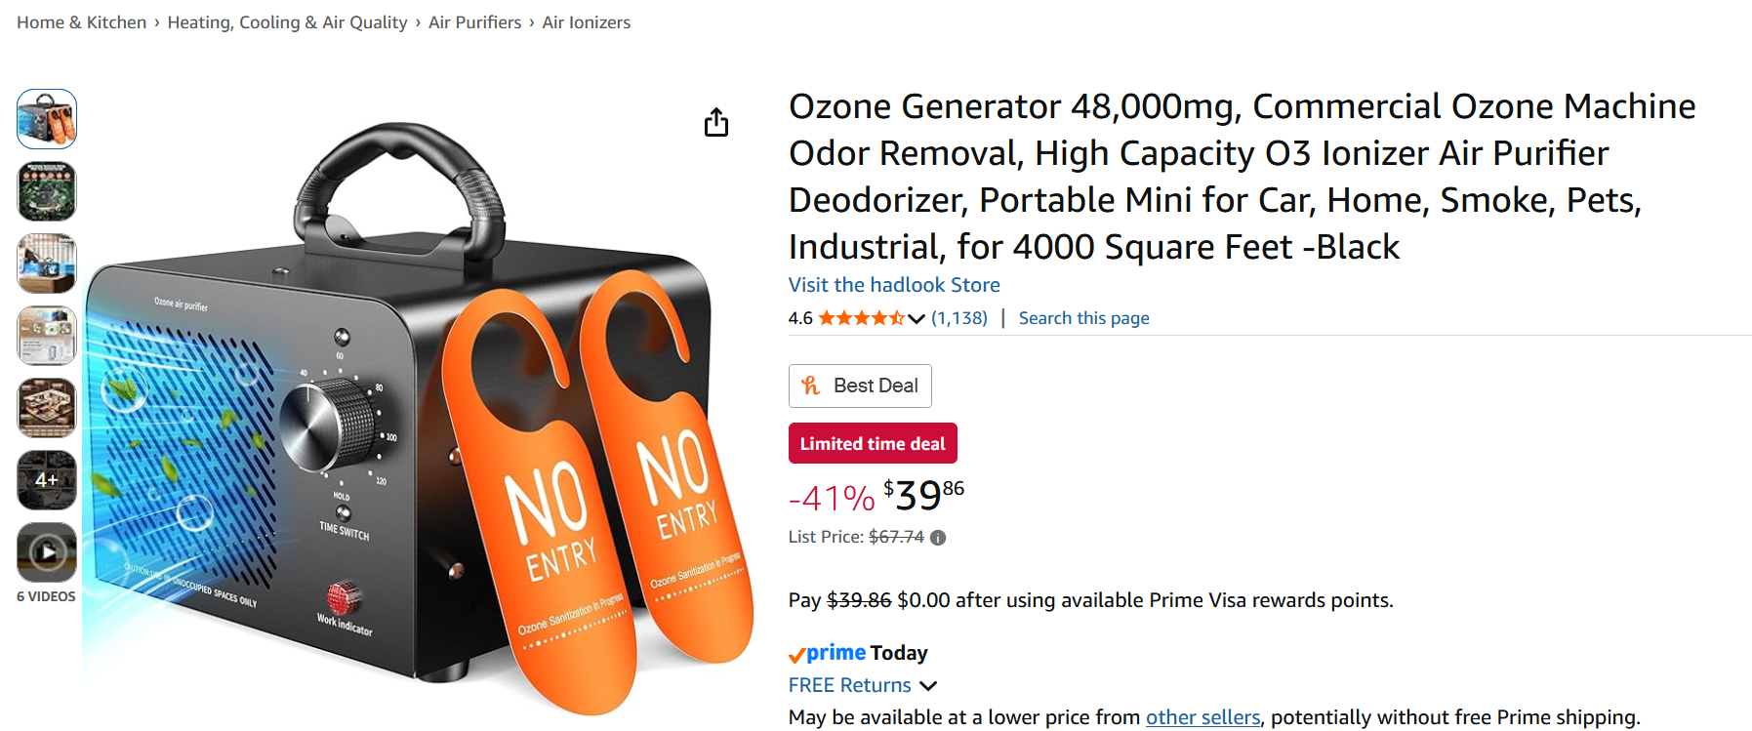This screenshot has width=1752, height=731.
Task: Click the Prime checkmark logo
Action: click(x=795, y=653)
